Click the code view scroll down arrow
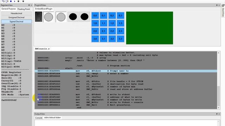This screenshot has width=225, height=126. 219,108
